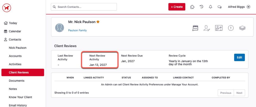
Task: Click the Search Contacts field
Action: 84,7
